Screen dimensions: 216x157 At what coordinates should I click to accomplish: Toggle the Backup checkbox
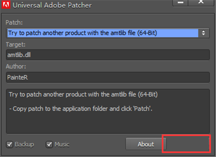coord(9,144)
